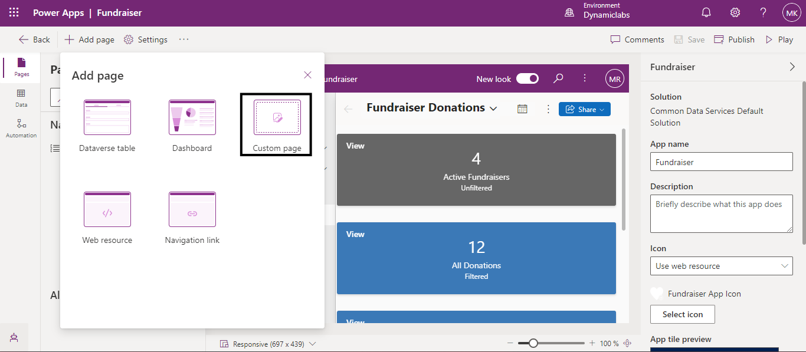Open the settings gear in header
Screen dimensions: 806x352
pyautogui.click(x=735, y=12)
